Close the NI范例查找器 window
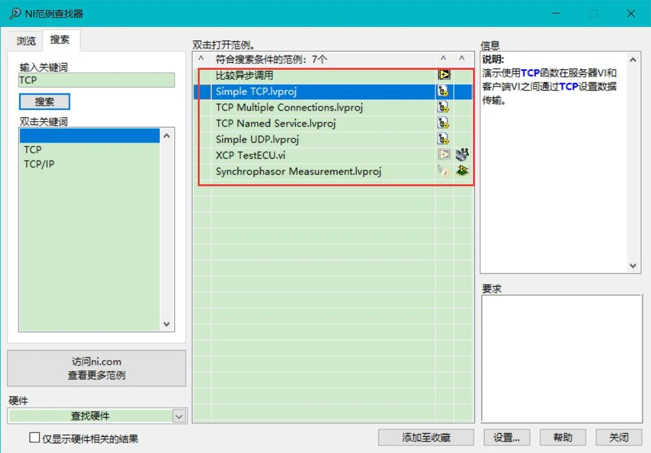 631,13
